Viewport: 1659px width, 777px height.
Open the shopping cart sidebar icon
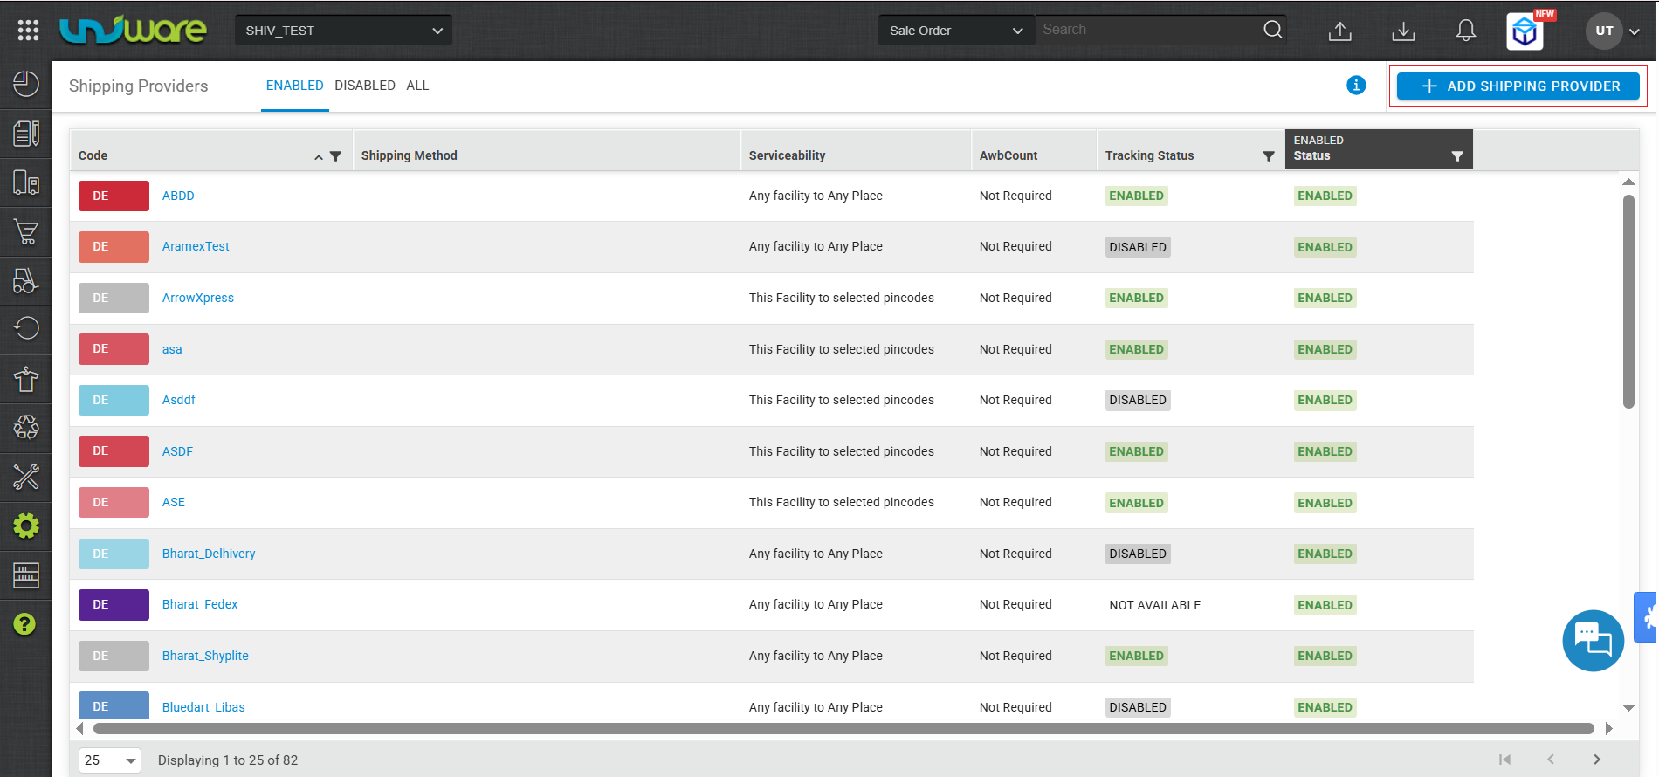pyautogui.click(x=26, y=231)
